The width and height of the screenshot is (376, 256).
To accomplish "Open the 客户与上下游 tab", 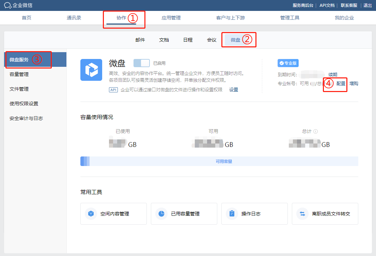I will [x=231, y=18].
